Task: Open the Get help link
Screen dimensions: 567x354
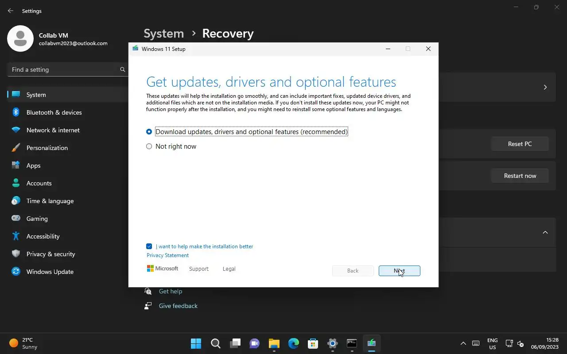Action: (171, 291)
